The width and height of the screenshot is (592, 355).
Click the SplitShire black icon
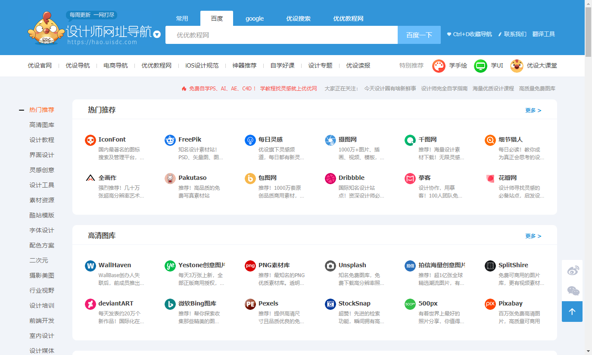point(490,266)
